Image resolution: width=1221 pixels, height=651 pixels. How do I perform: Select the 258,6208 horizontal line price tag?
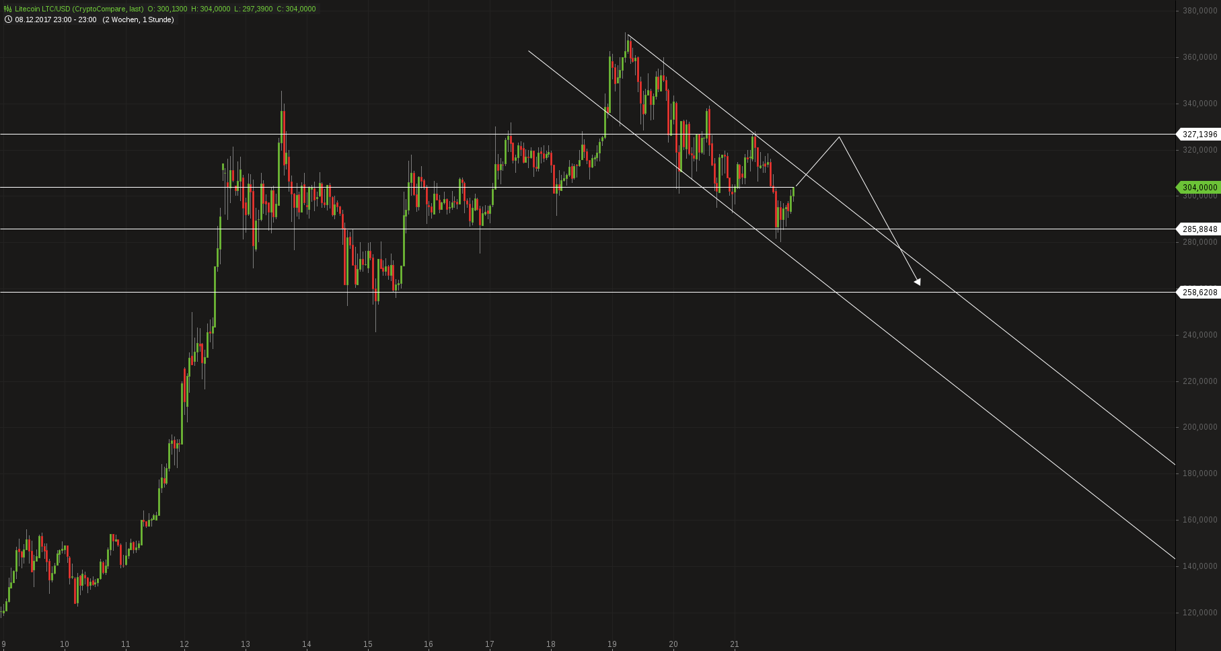[1198, 293]
